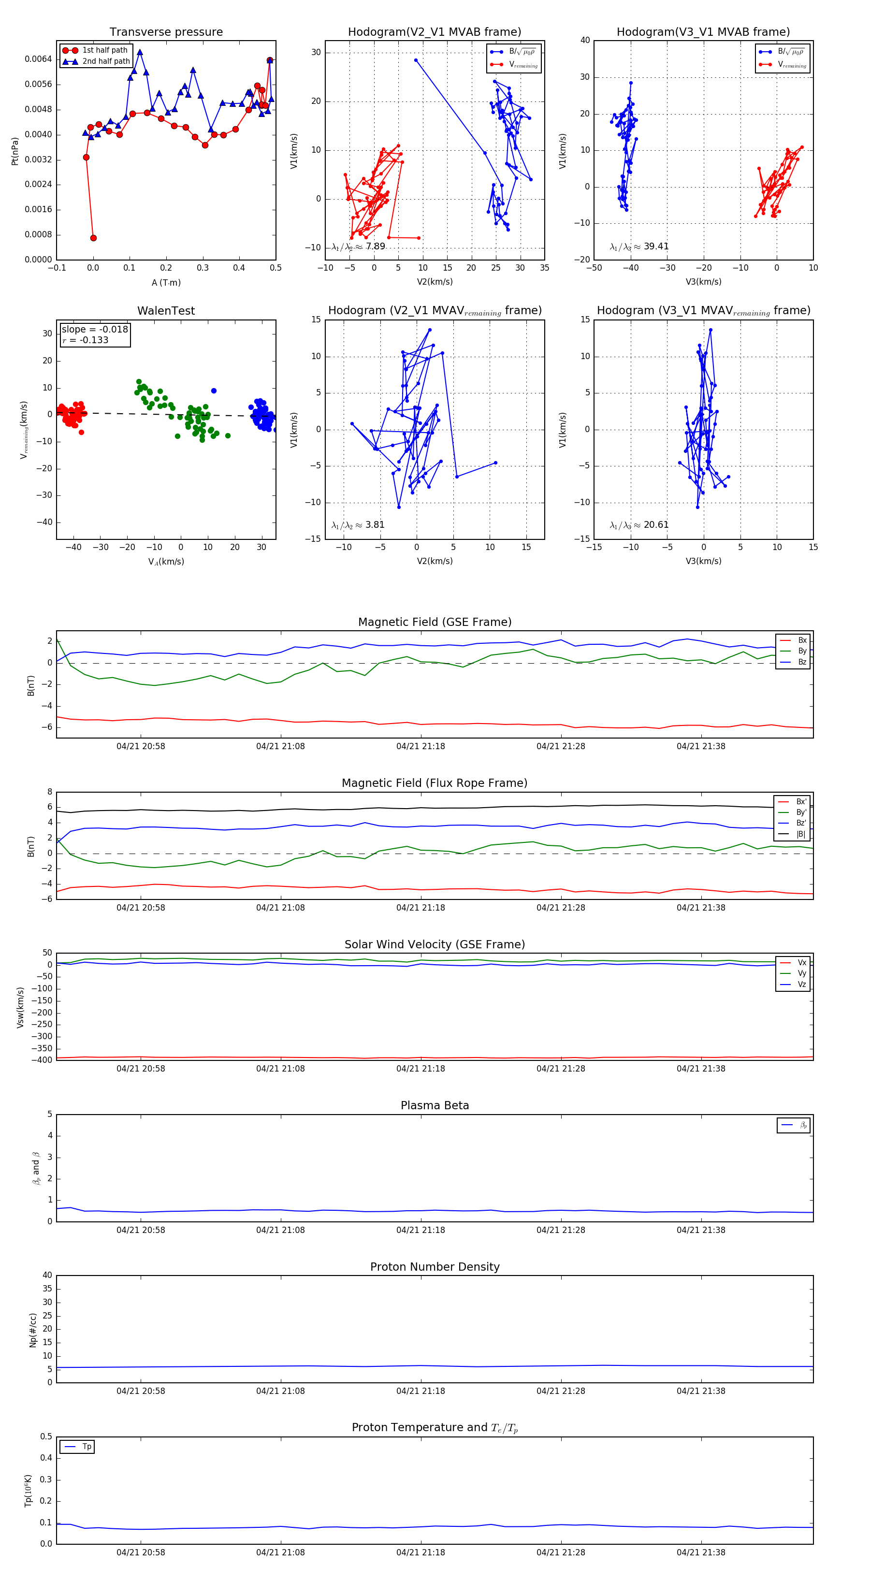This screenshot has height=1595, width=870.
Task: Select Vx legend entry in velocity plot
Action: (794, 963)
